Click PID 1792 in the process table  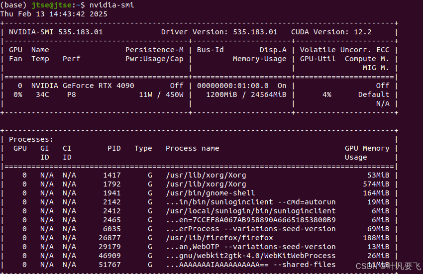(111, 184)
